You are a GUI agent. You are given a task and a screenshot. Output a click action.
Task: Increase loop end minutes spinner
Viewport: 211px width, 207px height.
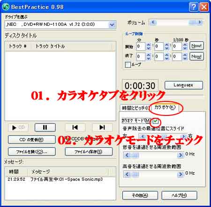pyautogui.click(x=149, y=55)
